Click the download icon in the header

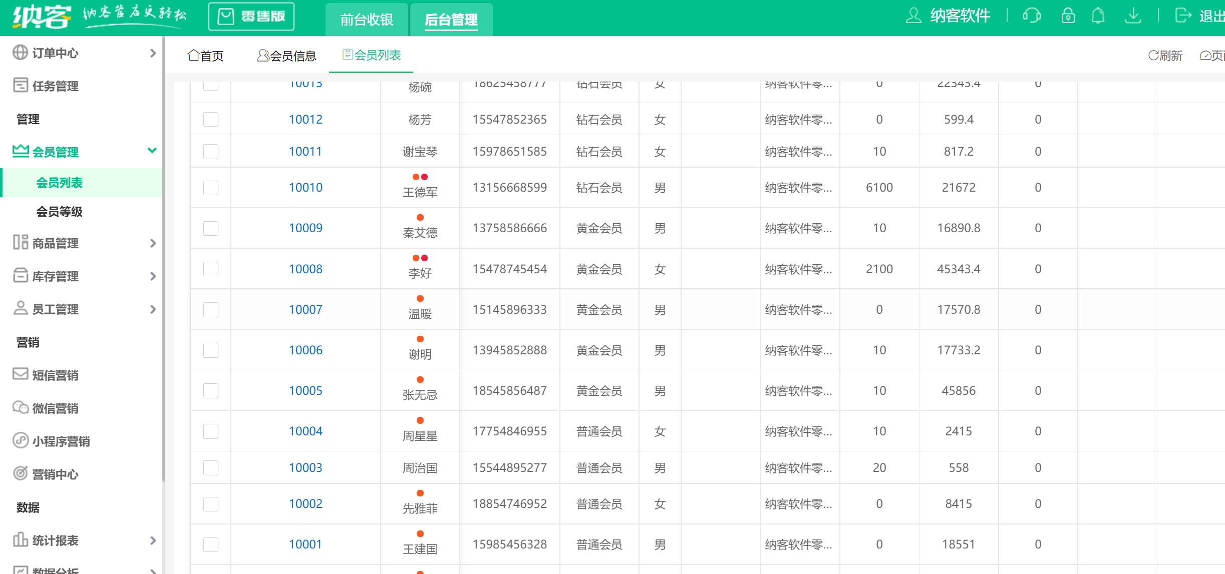coord(1133,16)
